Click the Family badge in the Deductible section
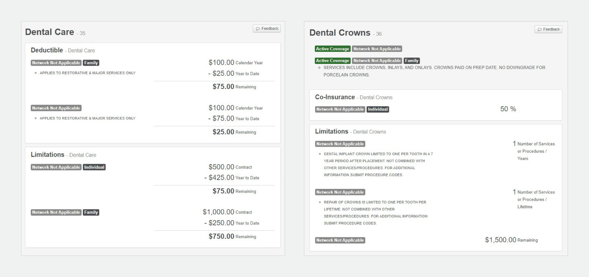 click(91, 62)
